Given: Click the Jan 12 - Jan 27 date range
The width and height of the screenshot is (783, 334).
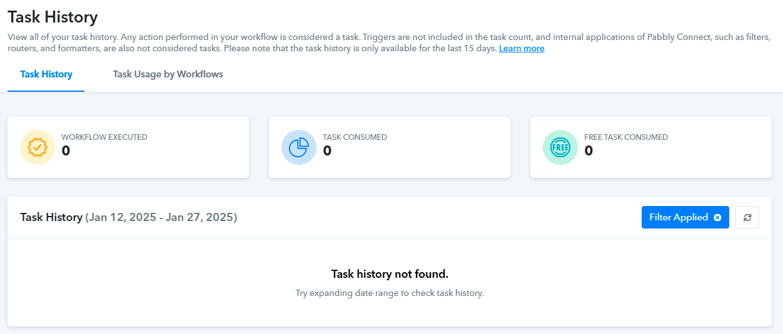Looking at the screenshot, I should click(161, 217).
